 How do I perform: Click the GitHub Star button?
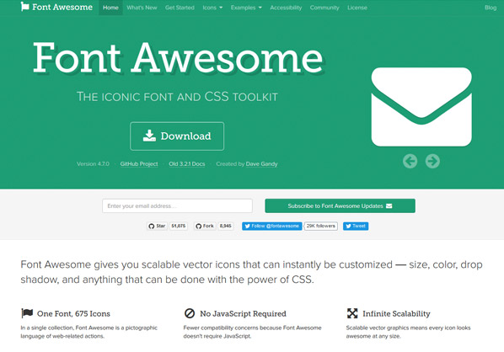[157, 226]
